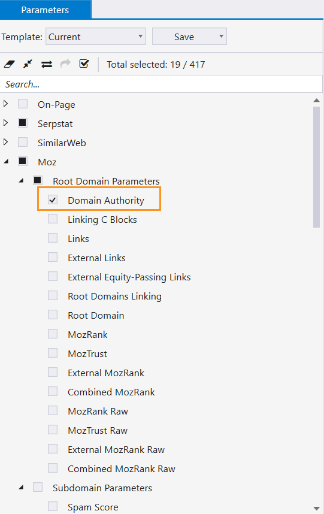Image resolution: width=324 pixels, height=514 pixels.
Task: Check the Root Domain box
Action: click(53, 315)
